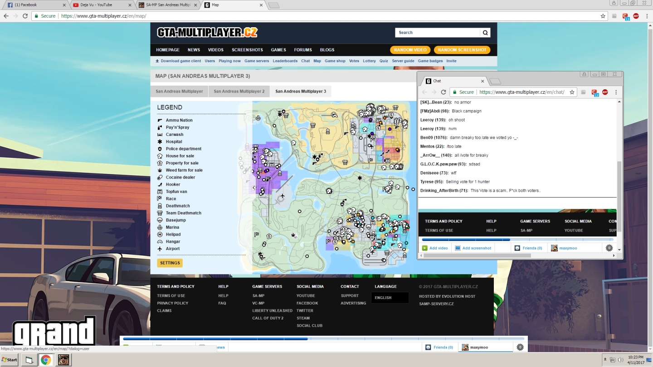Open the Screenshots menu item

[x=247, y=50]
